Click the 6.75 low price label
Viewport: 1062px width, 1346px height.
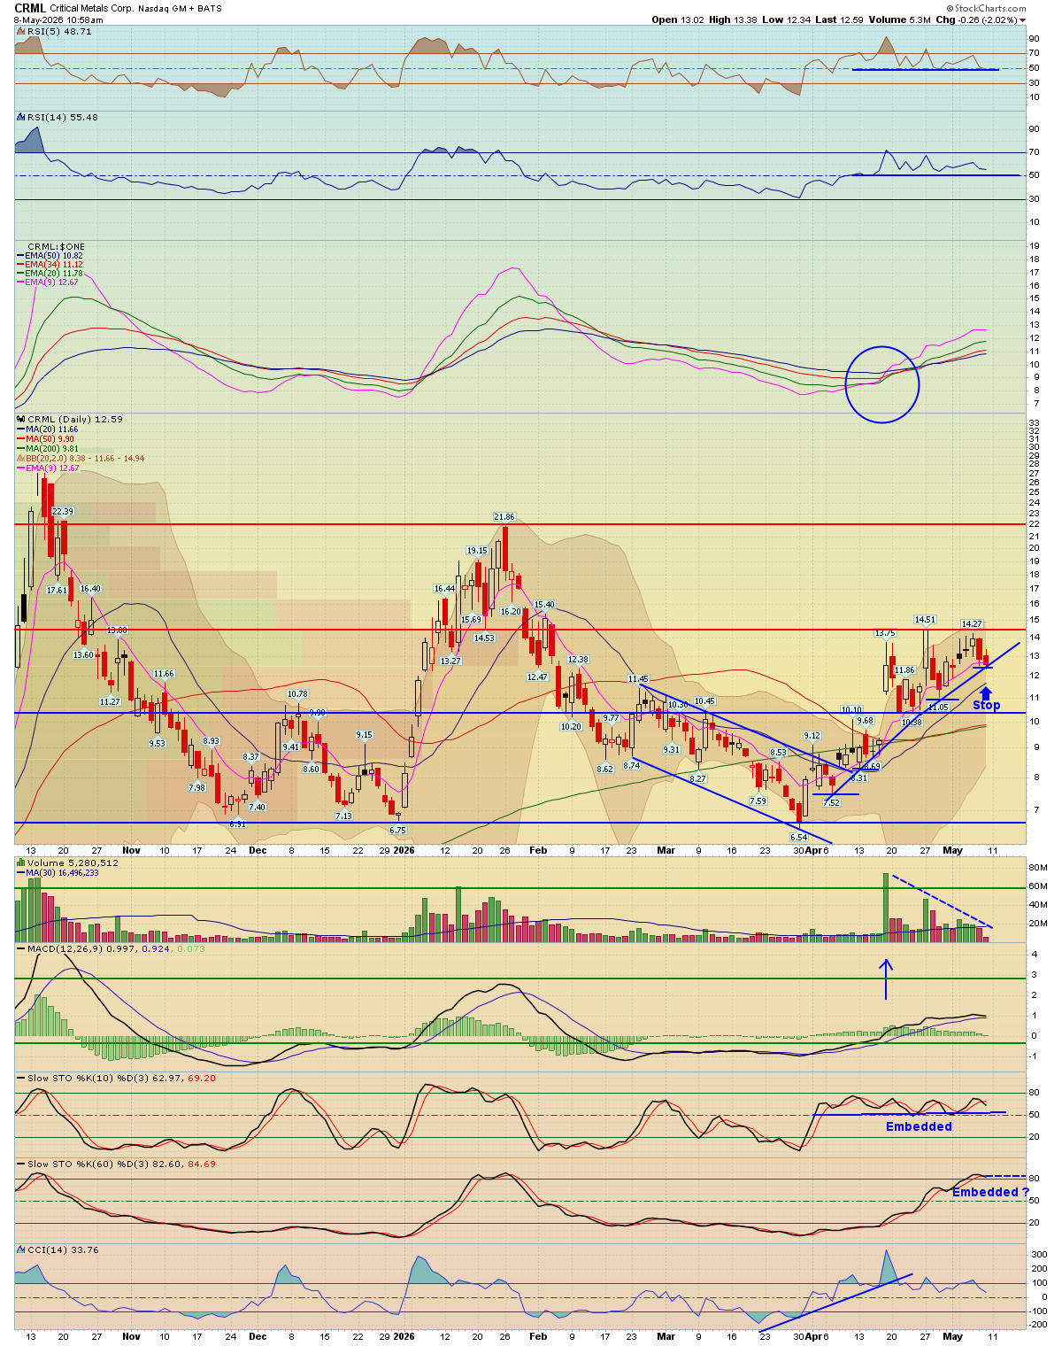pyautogui.click(x=397, y=830)
